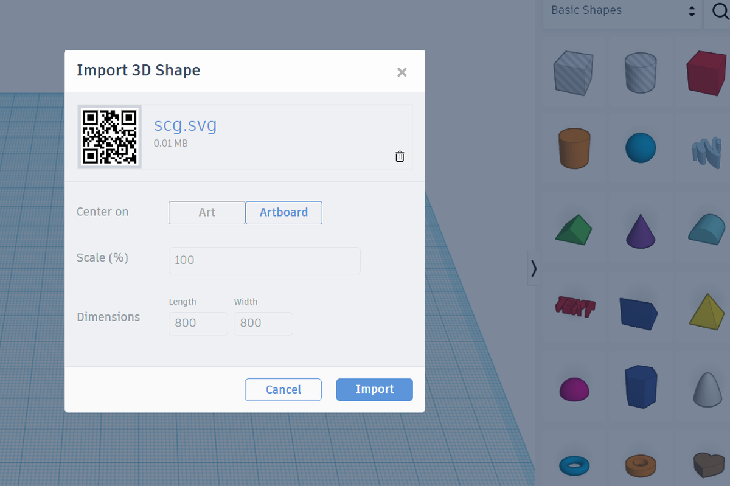Switch Center on to Artboard

(283, 212)
